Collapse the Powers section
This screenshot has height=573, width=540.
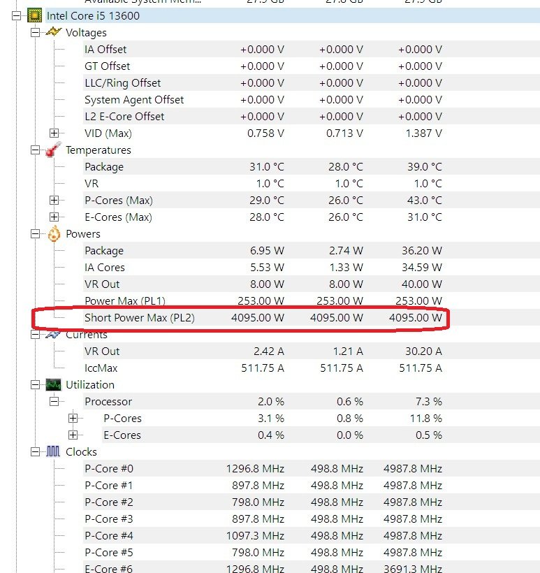tap(35, 234)
